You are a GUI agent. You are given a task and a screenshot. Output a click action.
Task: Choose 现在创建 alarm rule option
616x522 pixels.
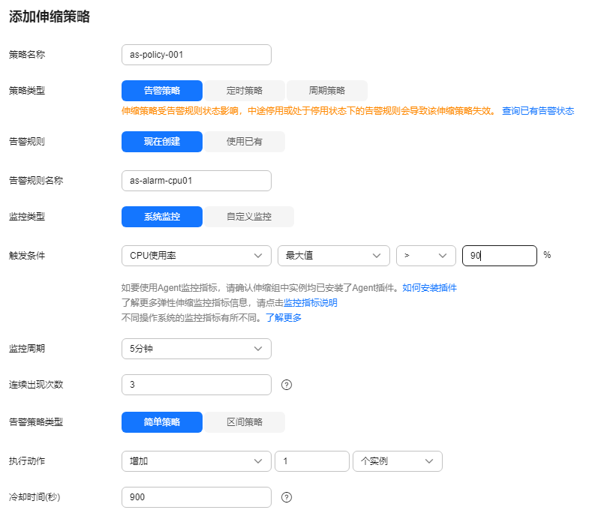pos(162,142)
